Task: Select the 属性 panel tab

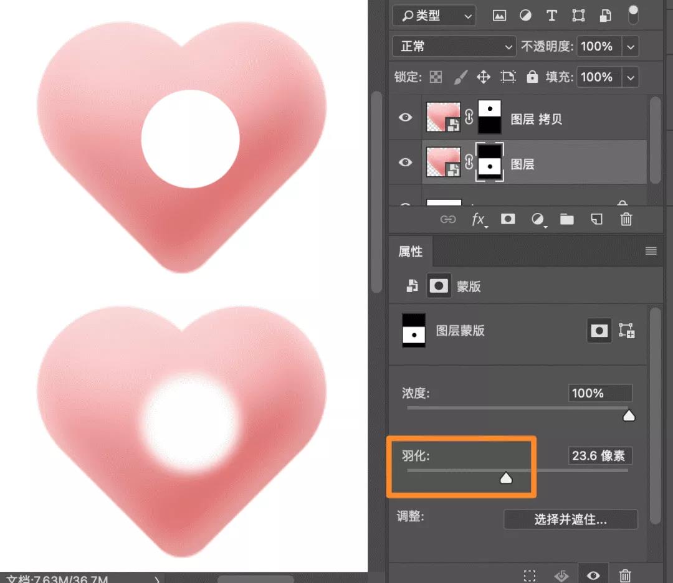Action: click(x=411, y=252)
